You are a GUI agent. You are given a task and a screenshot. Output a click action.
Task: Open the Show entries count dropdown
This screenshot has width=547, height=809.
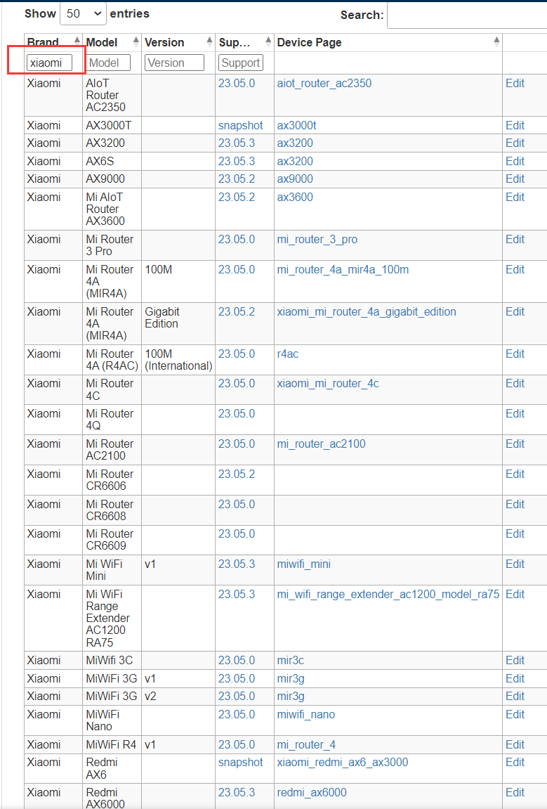83,13
